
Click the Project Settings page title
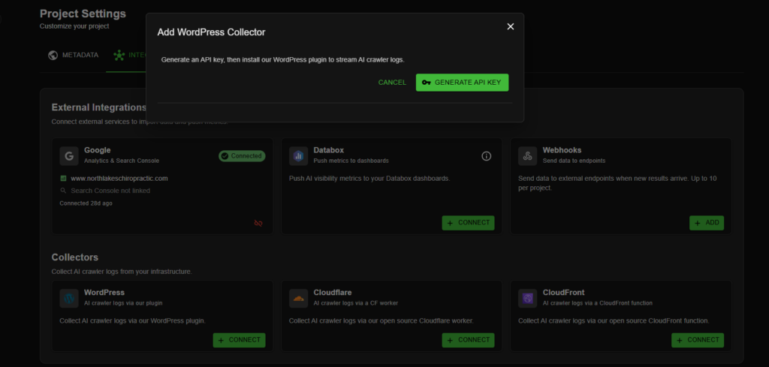point(83,14)
